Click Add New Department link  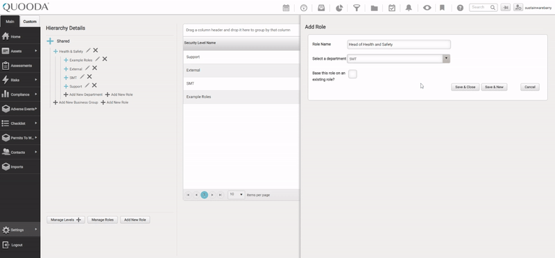coord(83,94)
